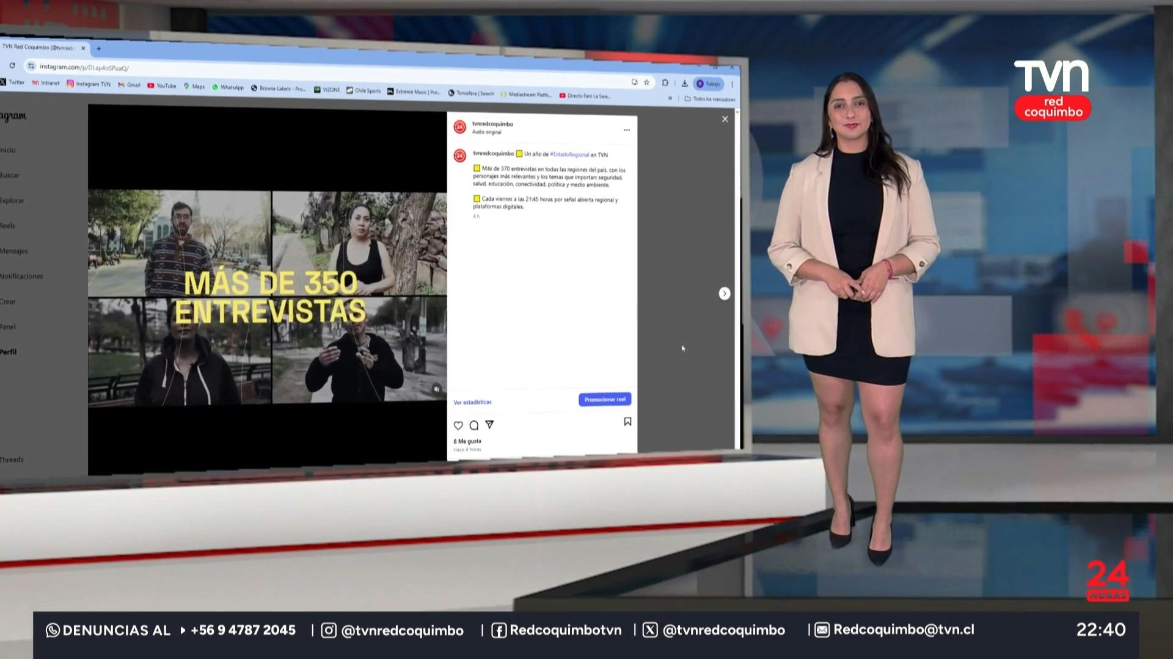Open Explorar in the Instagram sidebar
This screenshot has height=659, width=1173.
[x=12, y=201]
